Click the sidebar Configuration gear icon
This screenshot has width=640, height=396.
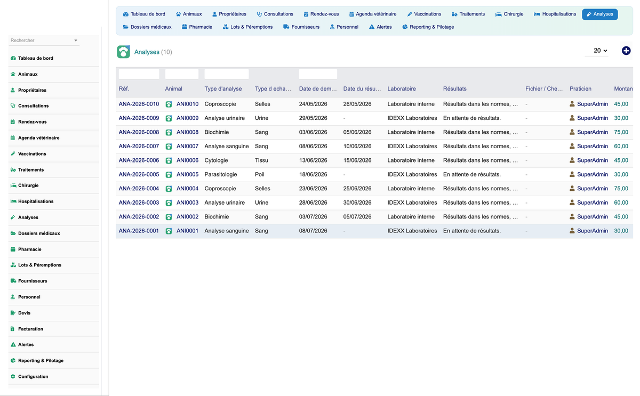(x=13, y=376)
